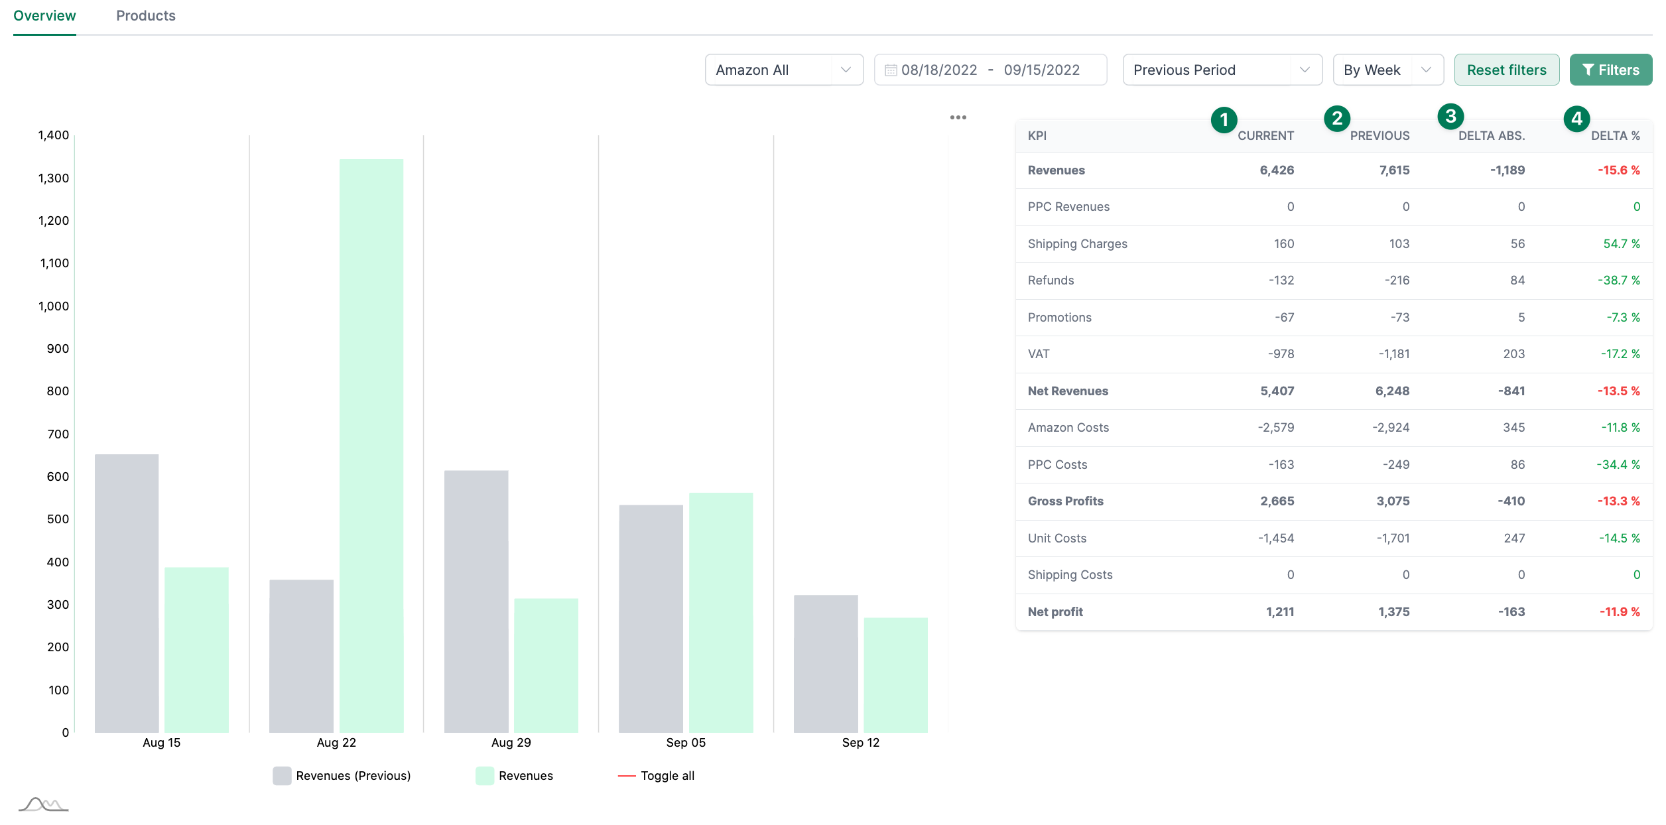Toggle the Revenues legend series
Viewport: 1666px width, 825px height.
coord(514,776)
